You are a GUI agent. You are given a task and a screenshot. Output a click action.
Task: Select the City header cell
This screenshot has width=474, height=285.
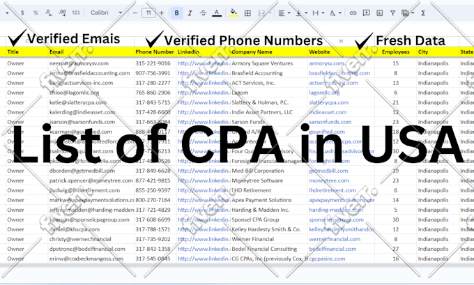(x=438, y=52)
